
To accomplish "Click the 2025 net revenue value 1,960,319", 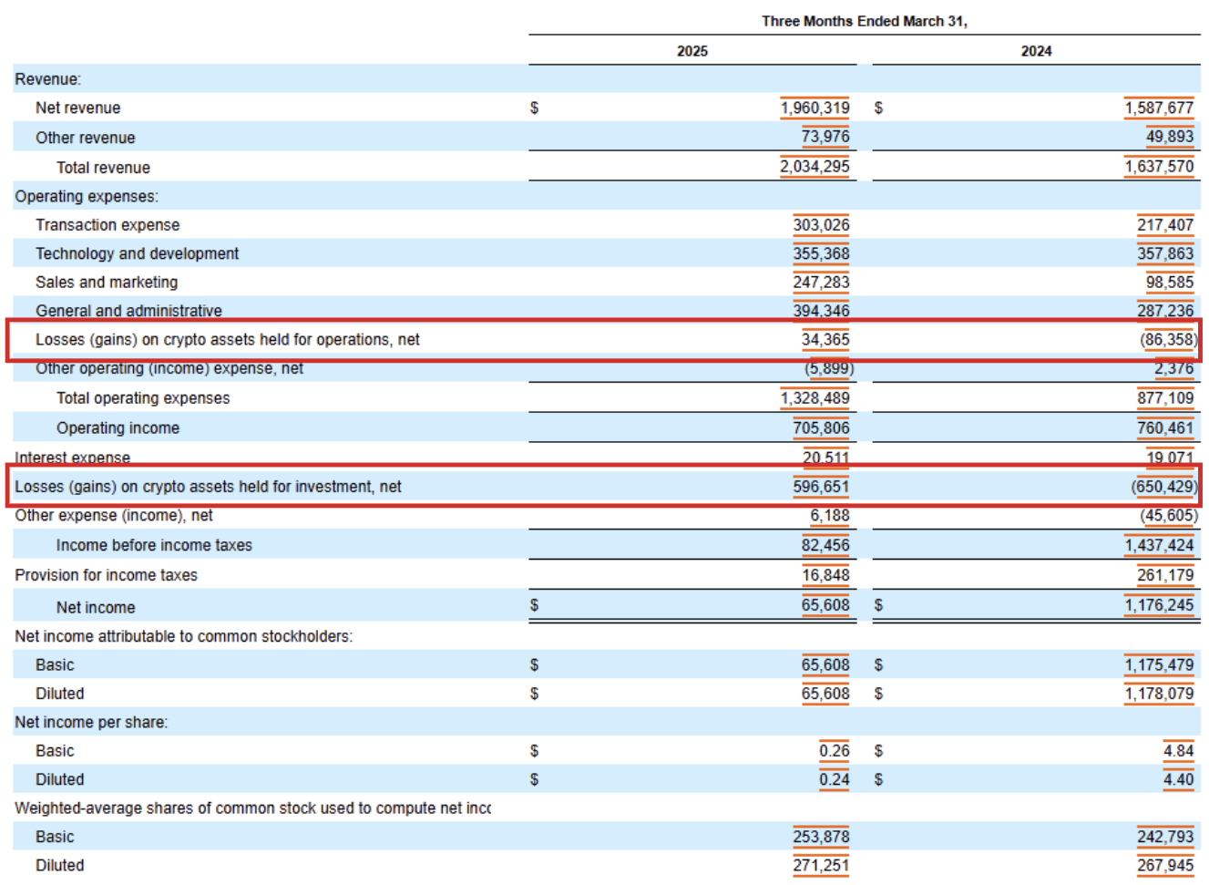I will pyautogui.click(x=815, y=108).
